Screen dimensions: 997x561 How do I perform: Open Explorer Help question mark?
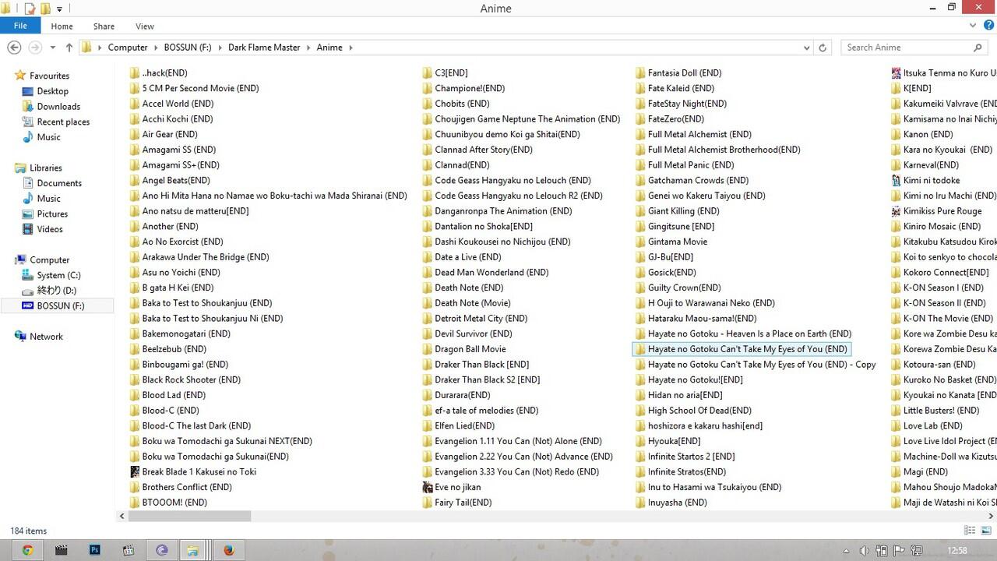[988, 26]
